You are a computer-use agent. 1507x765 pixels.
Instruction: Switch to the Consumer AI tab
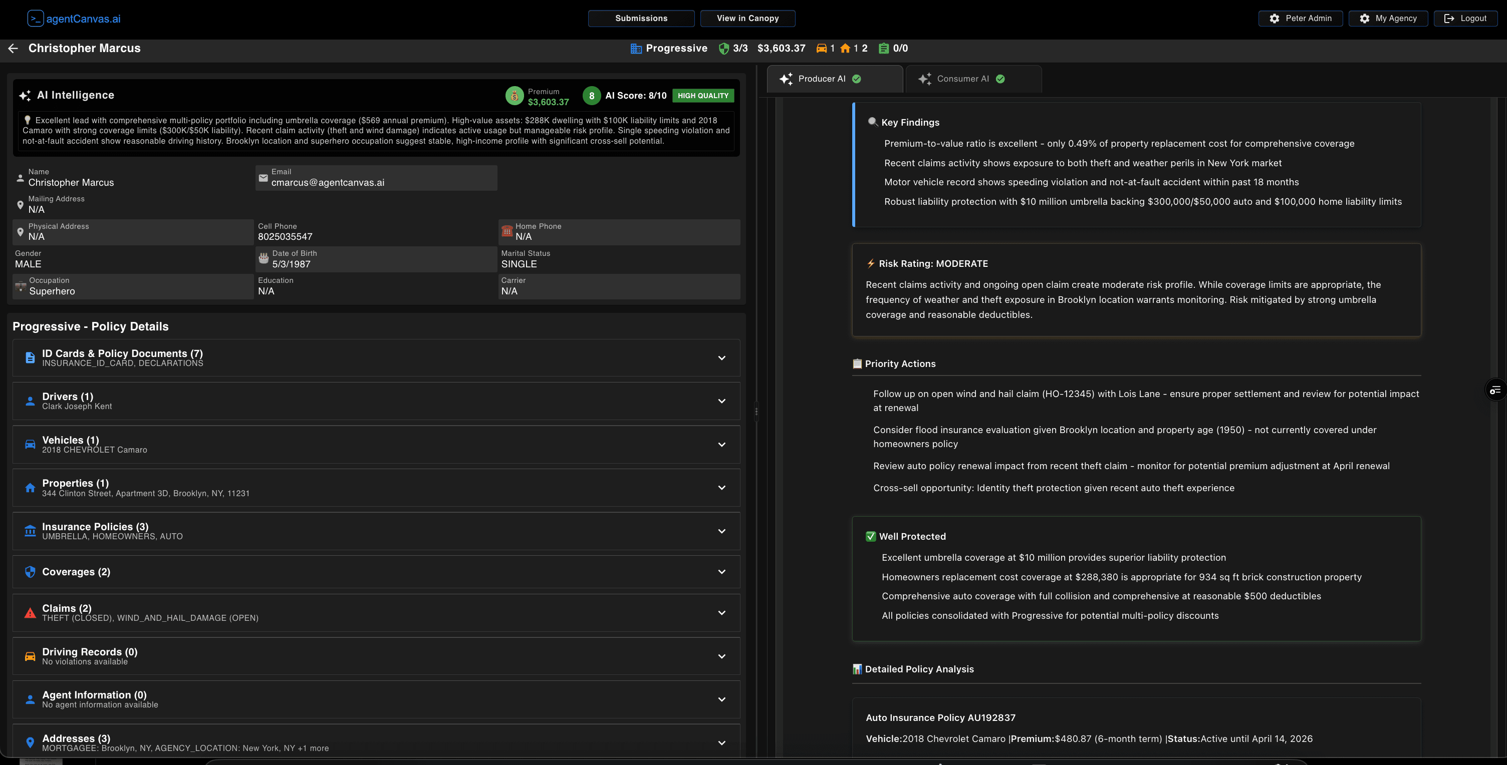(x=973, y=79)
